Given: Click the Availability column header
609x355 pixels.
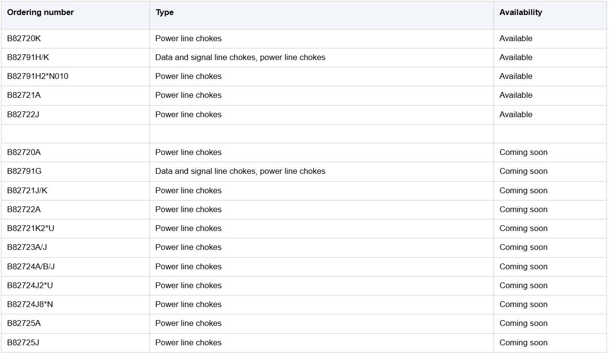Looking at the screenshot, I should 521,13.
